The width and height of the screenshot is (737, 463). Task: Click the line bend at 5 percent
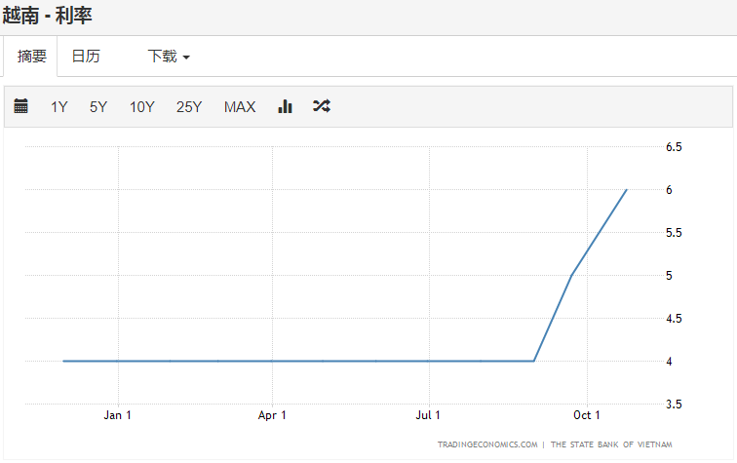pyautogui.click(x=571, y=276)
